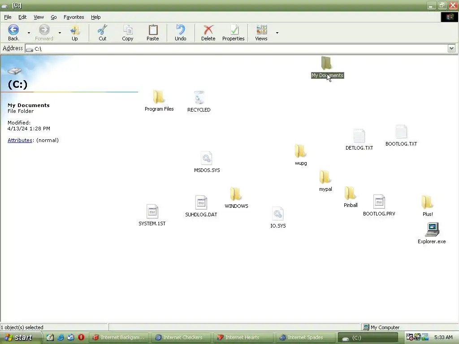The width and height of the screenshot is (459, 344).
Task: Select the IO.SYS file
Action: pos(278,217)
